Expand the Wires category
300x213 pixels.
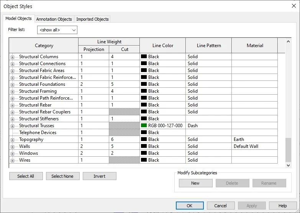[x=12, y=161]
